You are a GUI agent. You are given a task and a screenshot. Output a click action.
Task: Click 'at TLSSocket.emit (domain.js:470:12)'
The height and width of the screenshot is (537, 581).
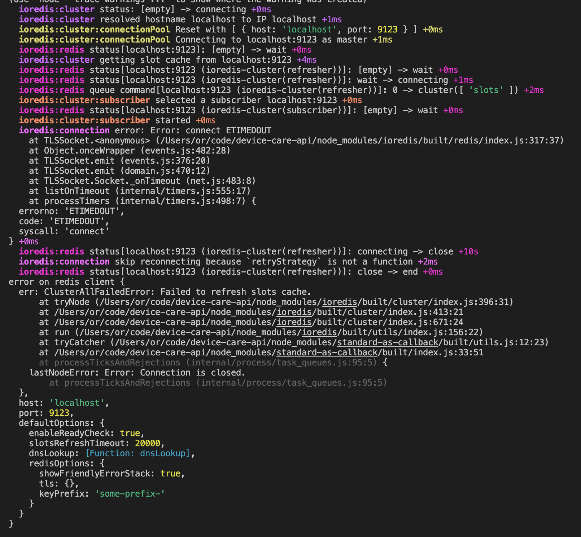click(x=119, y=171)
